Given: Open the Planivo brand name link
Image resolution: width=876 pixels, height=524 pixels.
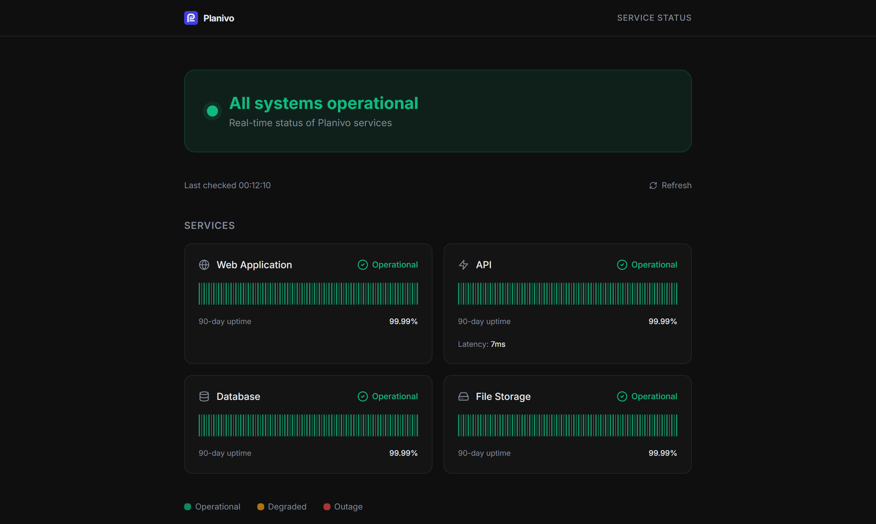Looking at the screenshot, I should click(x=219, y=18).
